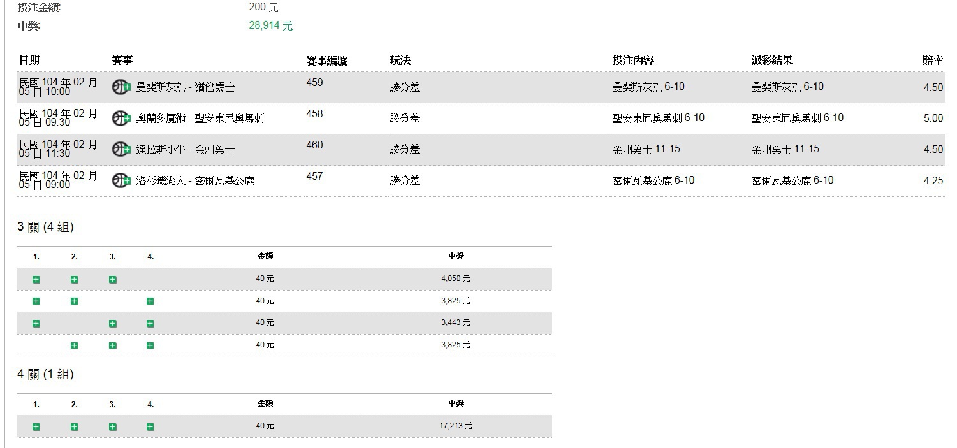Click the 賠率 column header
Screen dimensions: 957x448
pos(932,61)
